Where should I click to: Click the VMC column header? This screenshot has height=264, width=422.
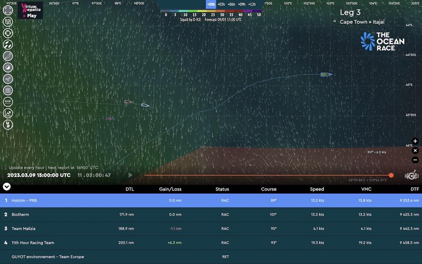pos(366,189)
